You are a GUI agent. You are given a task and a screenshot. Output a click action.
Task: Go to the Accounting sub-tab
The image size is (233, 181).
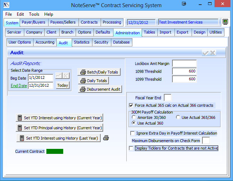click(x=45, y=42)
